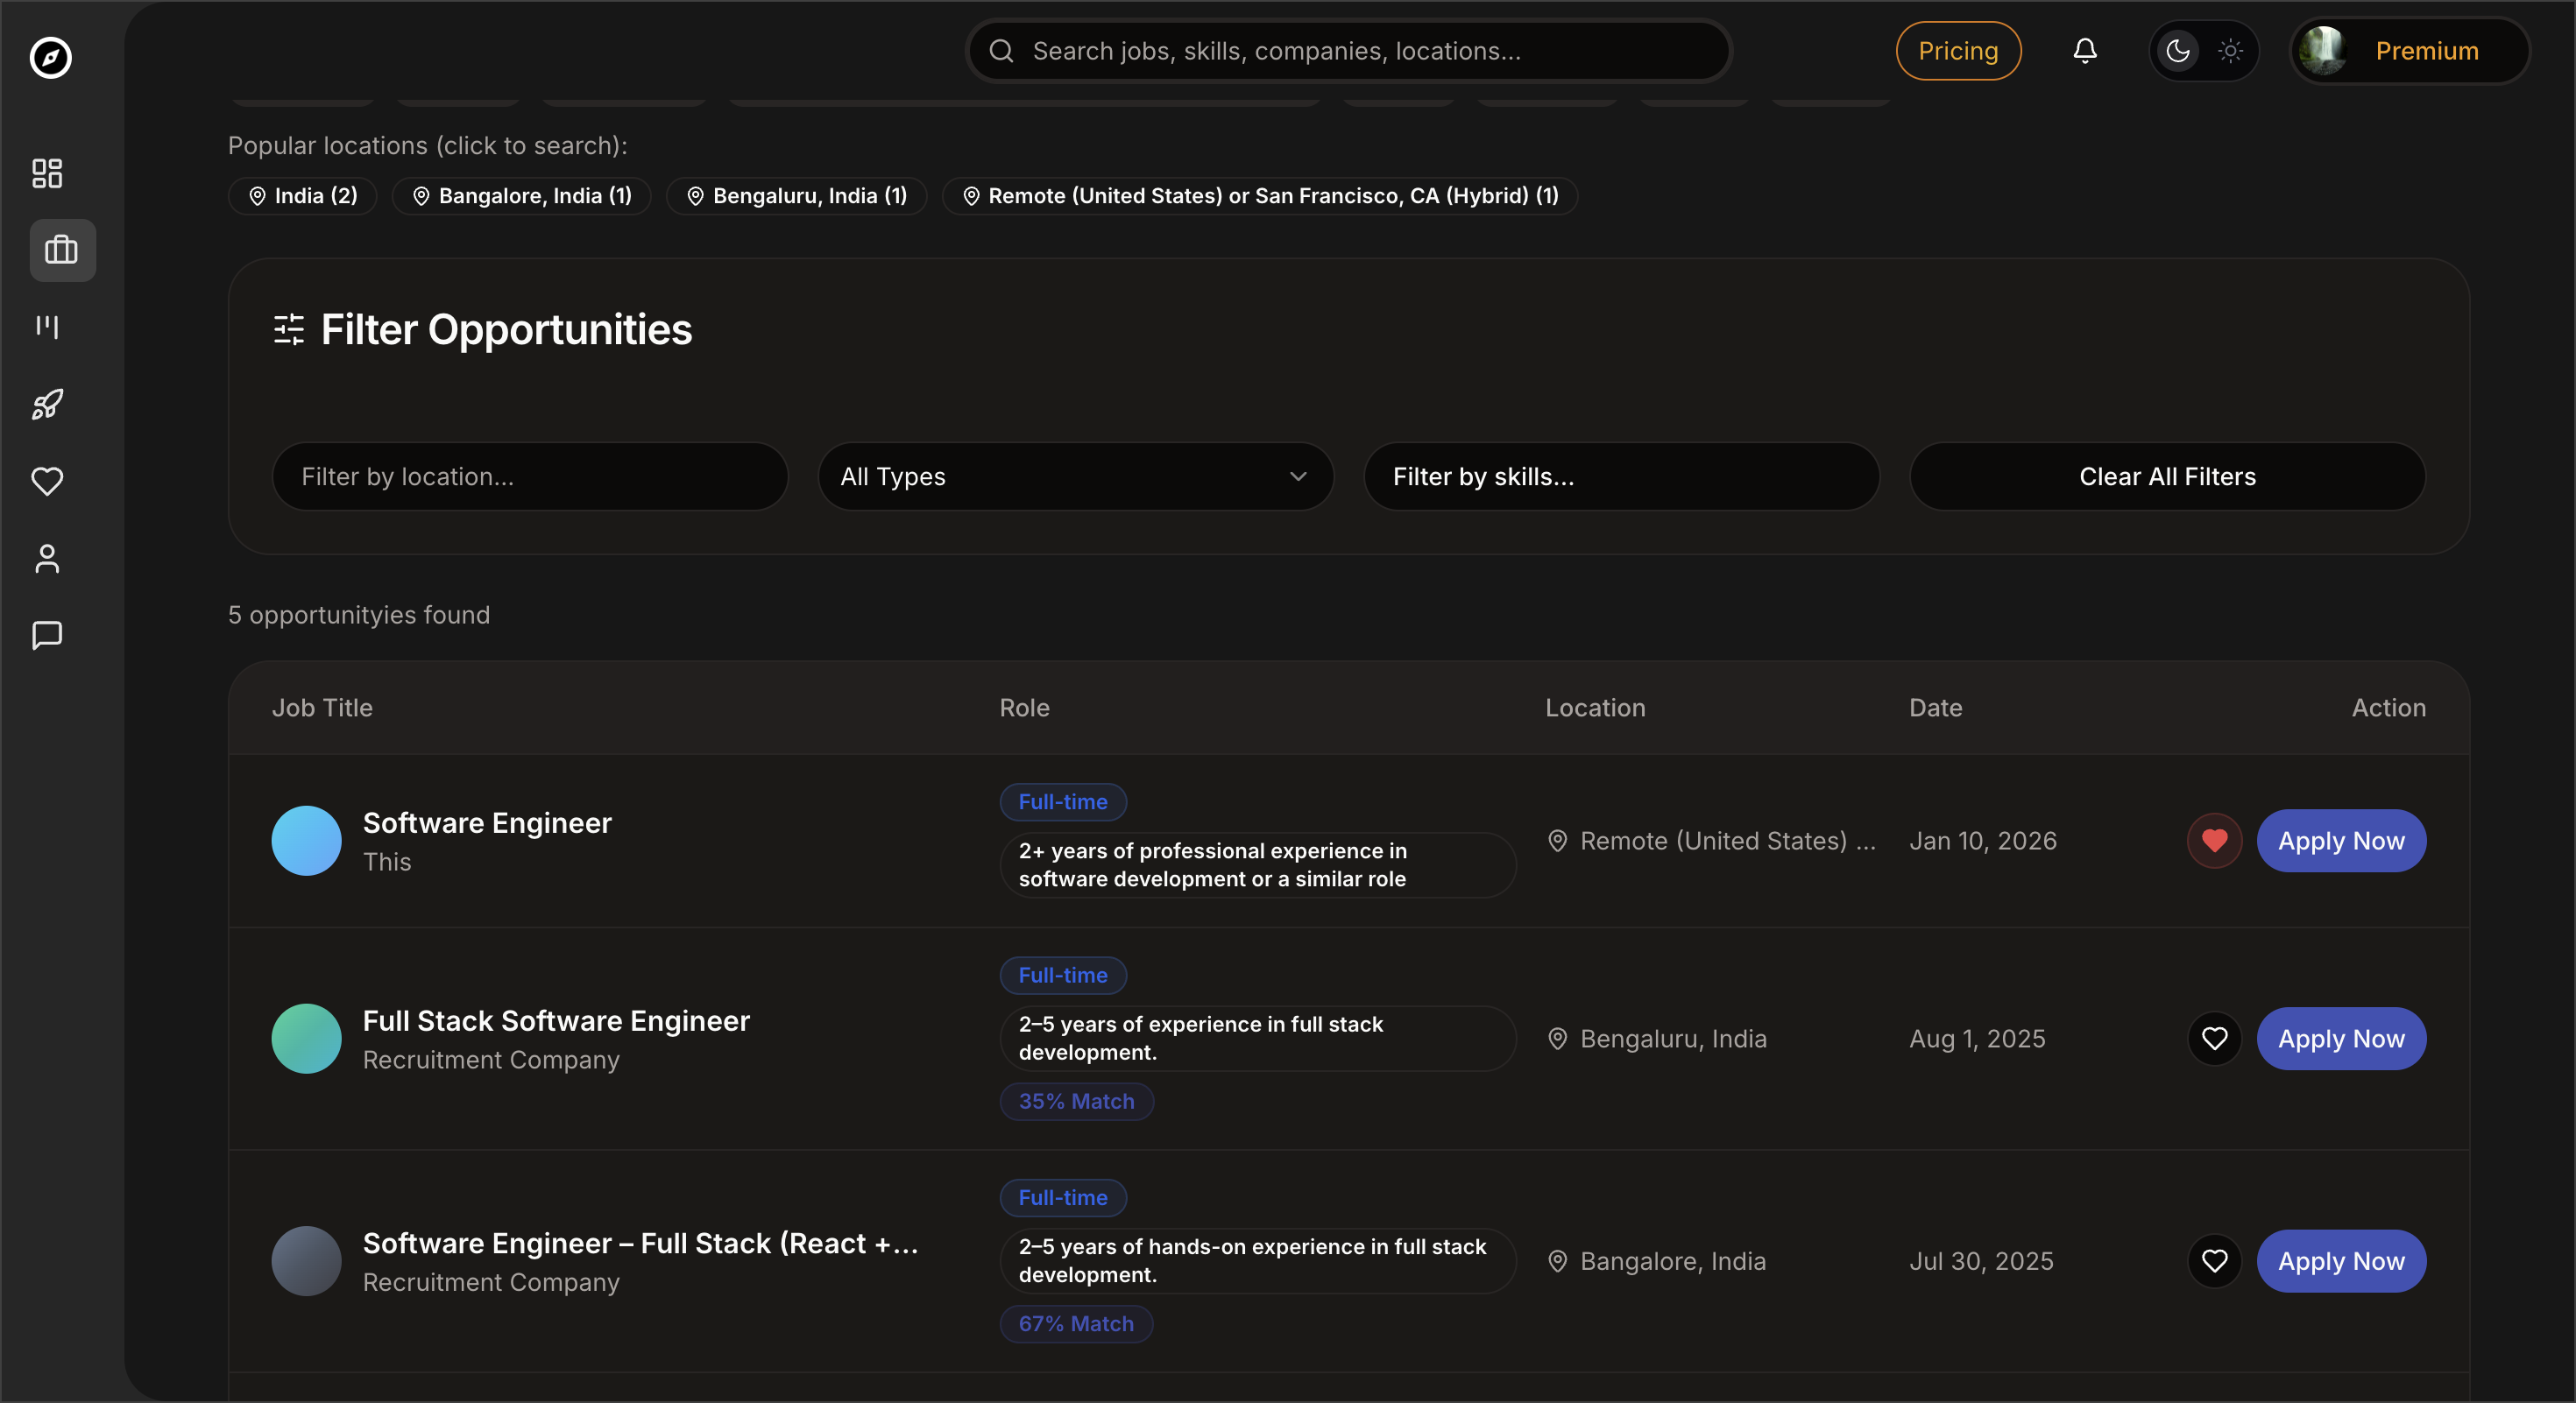The height and width of the screenshot is (1403, 2576).
Task: Open the kanban board icon in sidebar
Action: coord(47,327)
